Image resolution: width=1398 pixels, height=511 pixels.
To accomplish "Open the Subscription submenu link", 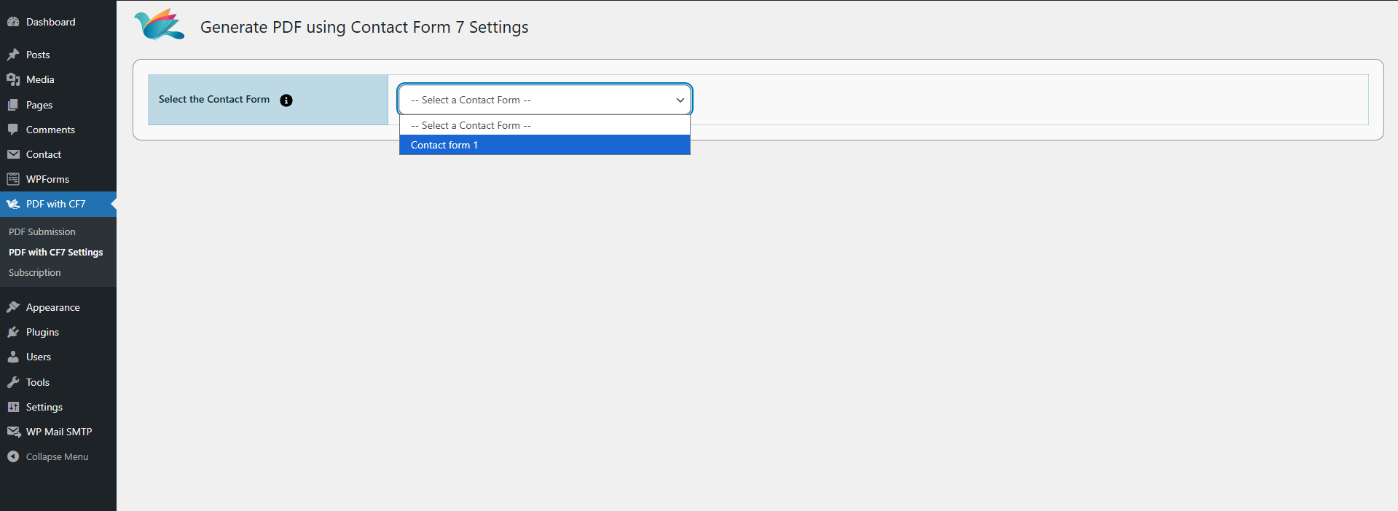I will [35, 272].
